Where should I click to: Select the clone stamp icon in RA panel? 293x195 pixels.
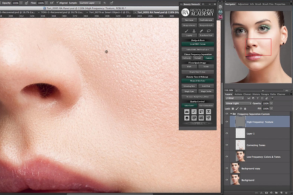(x=194, y=31)
